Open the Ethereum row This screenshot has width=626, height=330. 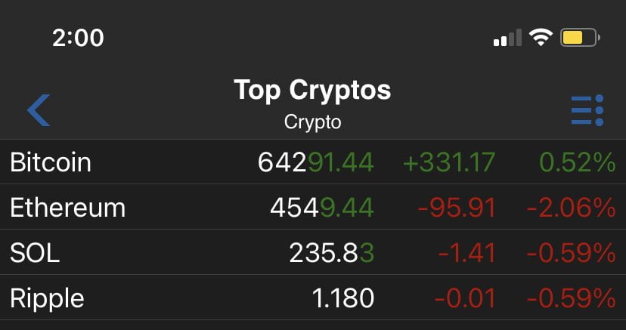click(x=67, y=208)
